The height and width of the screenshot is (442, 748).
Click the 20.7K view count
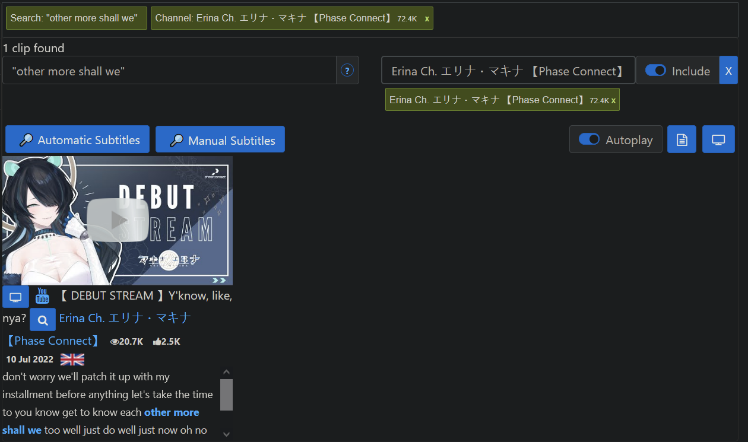[x=126, y=342]
